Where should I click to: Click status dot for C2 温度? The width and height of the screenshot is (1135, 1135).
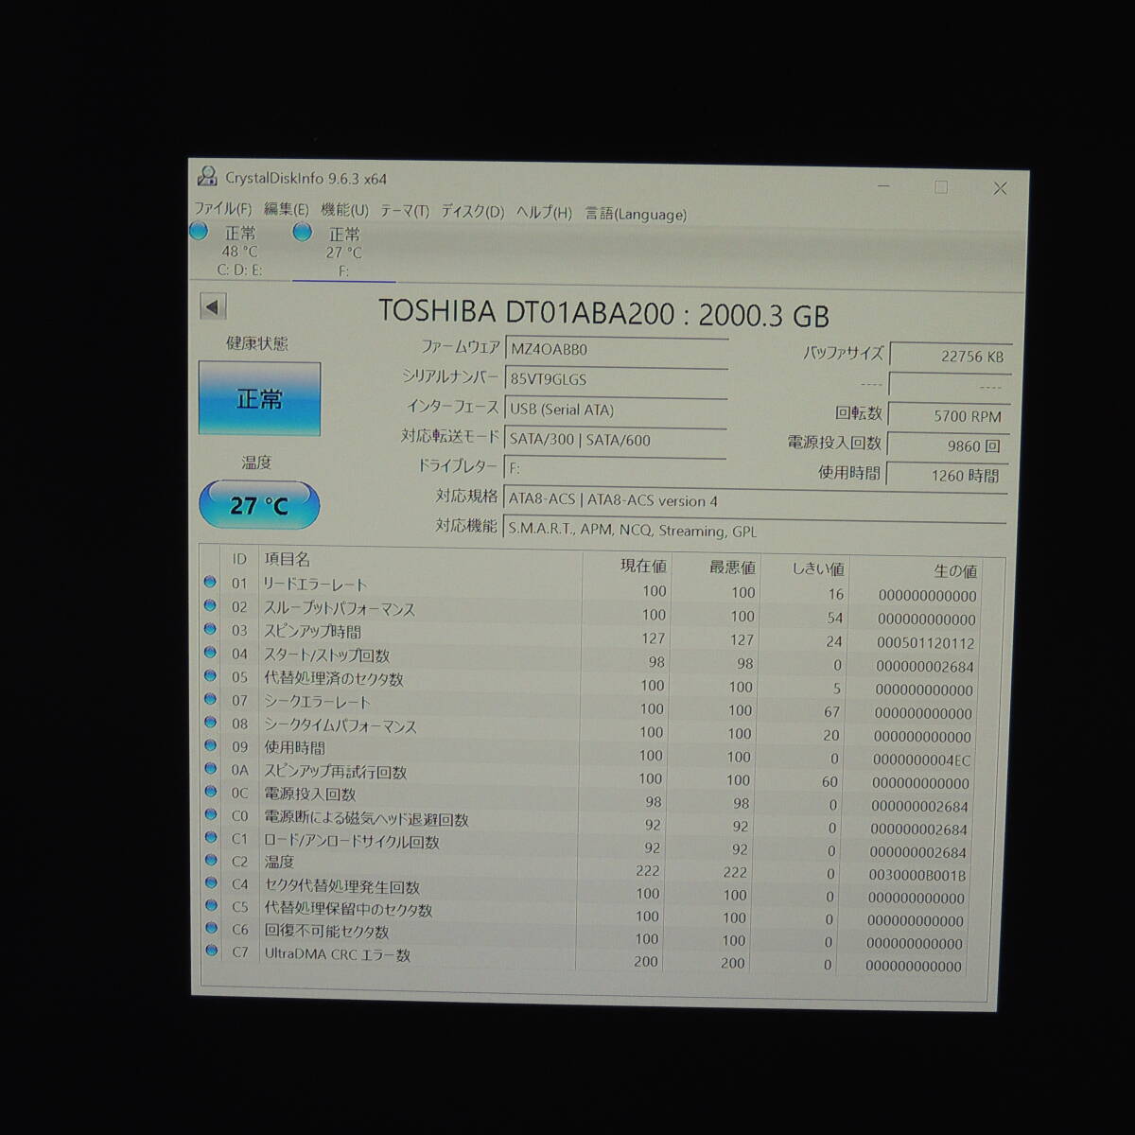pyautogui.click(x=210, y=860)
